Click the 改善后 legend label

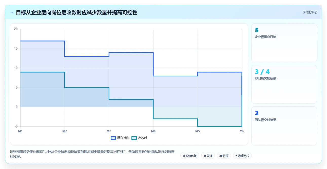tap(142, 138)
